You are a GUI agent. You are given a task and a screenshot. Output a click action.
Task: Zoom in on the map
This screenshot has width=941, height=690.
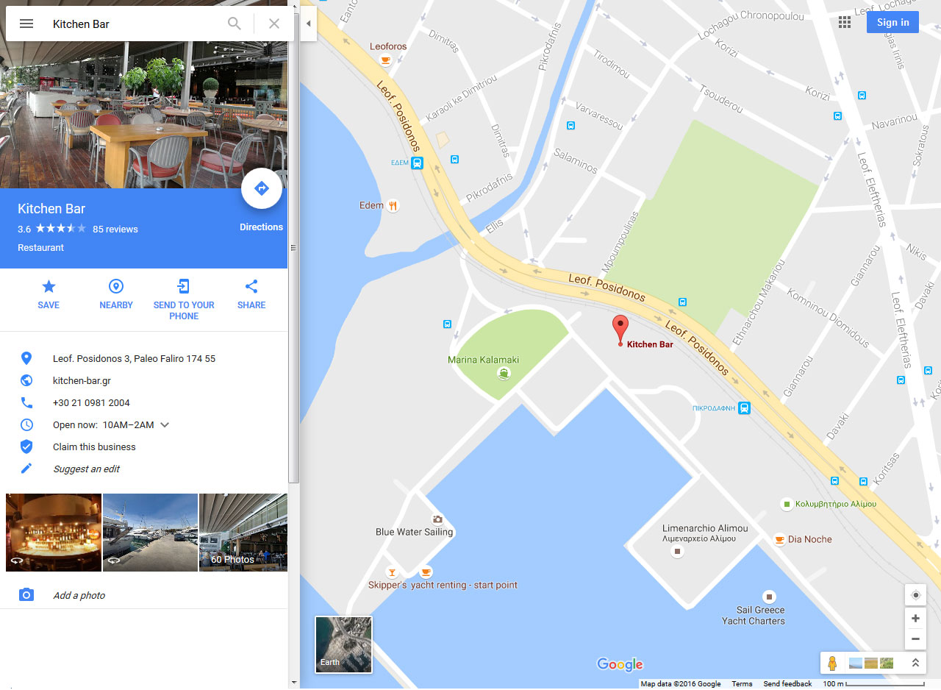[915, 619]
